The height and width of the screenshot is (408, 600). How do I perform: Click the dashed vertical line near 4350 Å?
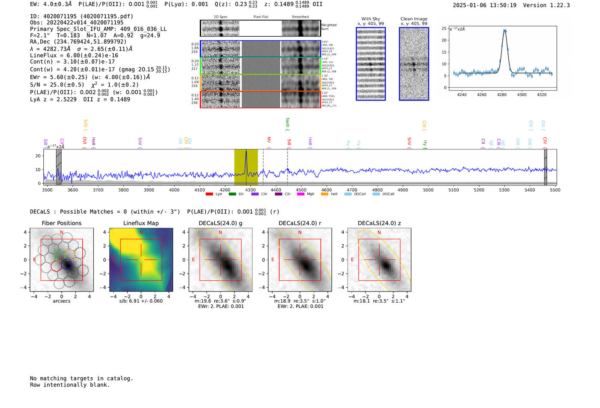click(x=263, y=167)
